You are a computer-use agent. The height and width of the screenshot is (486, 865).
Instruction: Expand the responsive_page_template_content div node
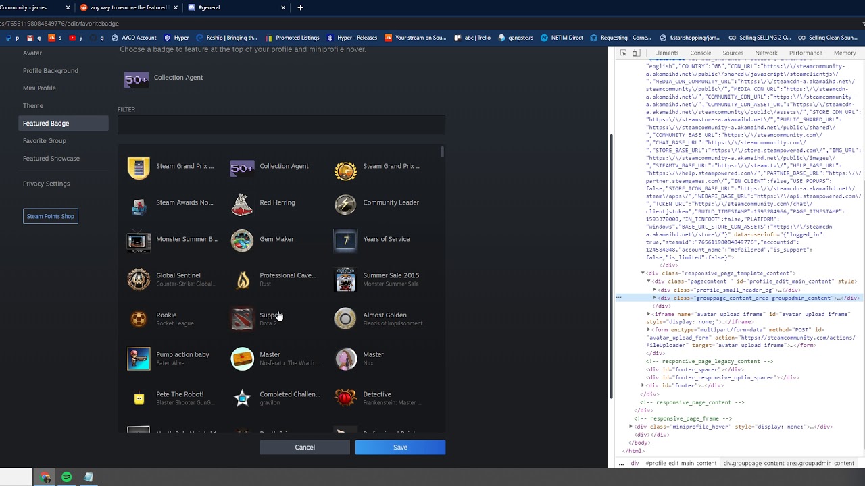coord(643,273)
